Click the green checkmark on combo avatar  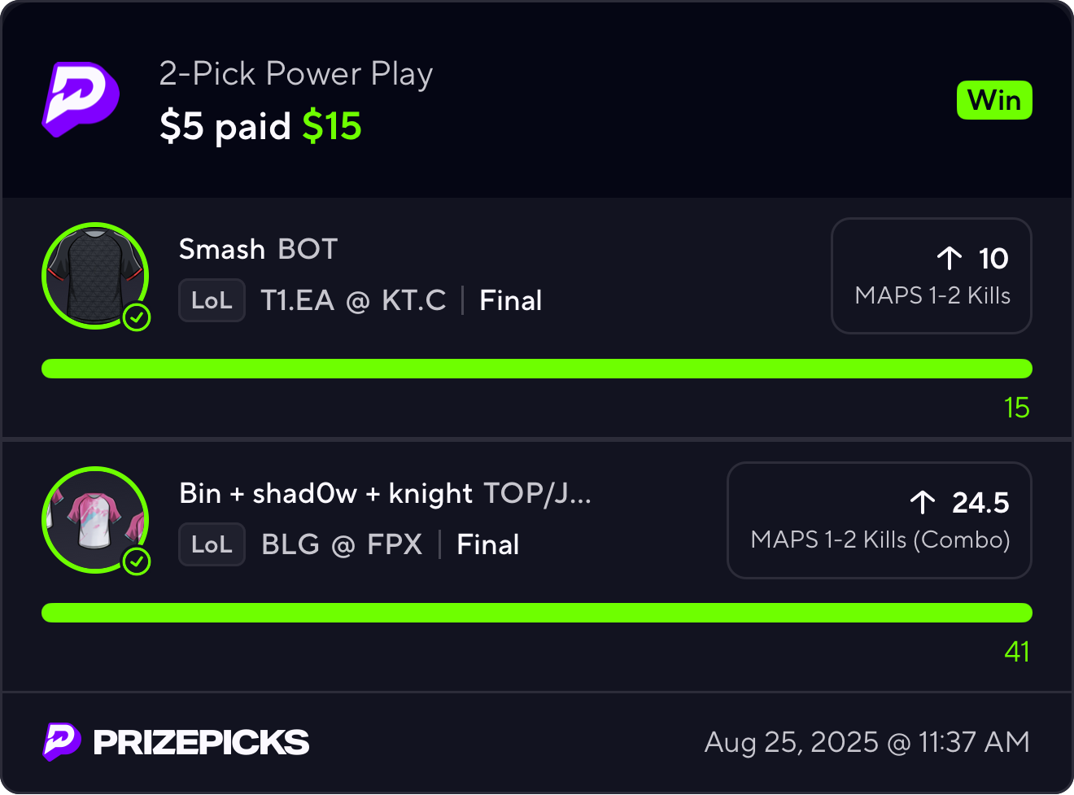(x=137, y=561)
